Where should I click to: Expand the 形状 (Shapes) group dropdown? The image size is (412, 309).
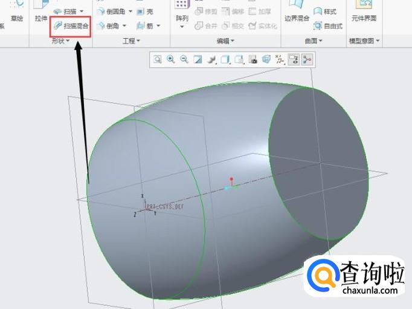pyautogui.click(x=60, y=41)
